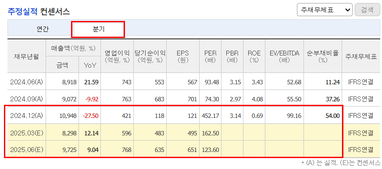
Task: Click operating profit value 743
Action: [x=126, y=82]
